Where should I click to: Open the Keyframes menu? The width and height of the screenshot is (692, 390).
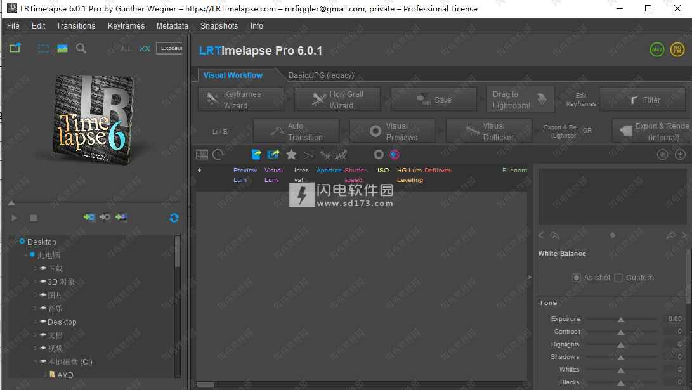pos(126,26)
